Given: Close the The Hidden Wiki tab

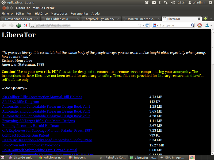Looking at the screenshot, I should pos(78,19).
